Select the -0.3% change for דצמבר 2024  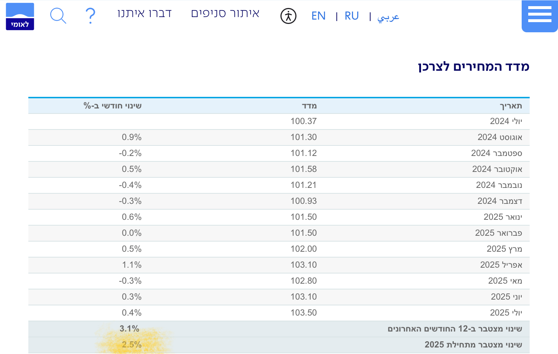point(130,201)
